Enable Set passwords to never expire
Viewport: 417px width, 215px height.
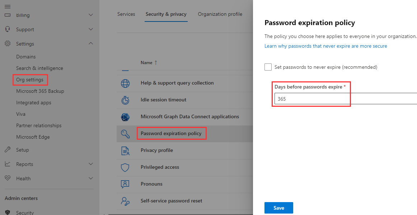(x=268, y=67)
